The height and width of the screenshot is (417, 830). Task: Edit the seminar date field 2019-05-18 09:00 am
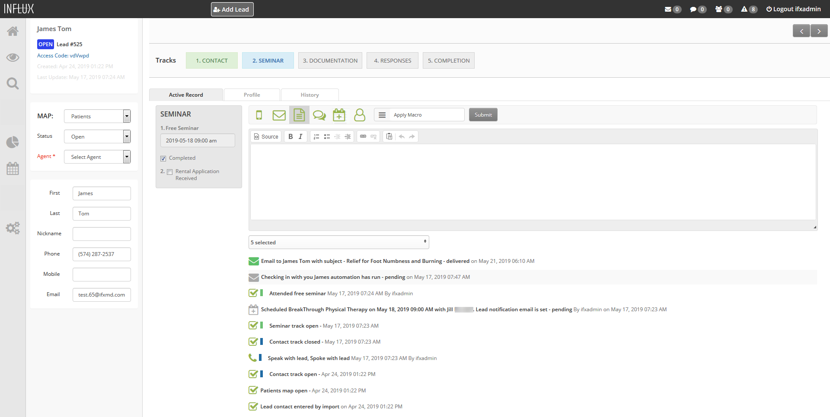tap(198, 140)
